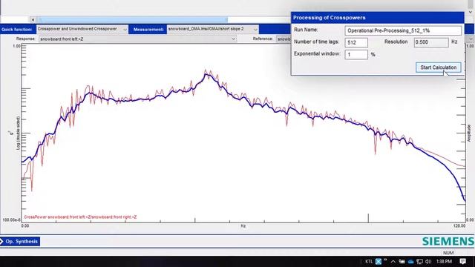Screen dimensions: 475x267
Task: Click the 100.00e-6 y-axis minimum value
Action: (12, 220)
